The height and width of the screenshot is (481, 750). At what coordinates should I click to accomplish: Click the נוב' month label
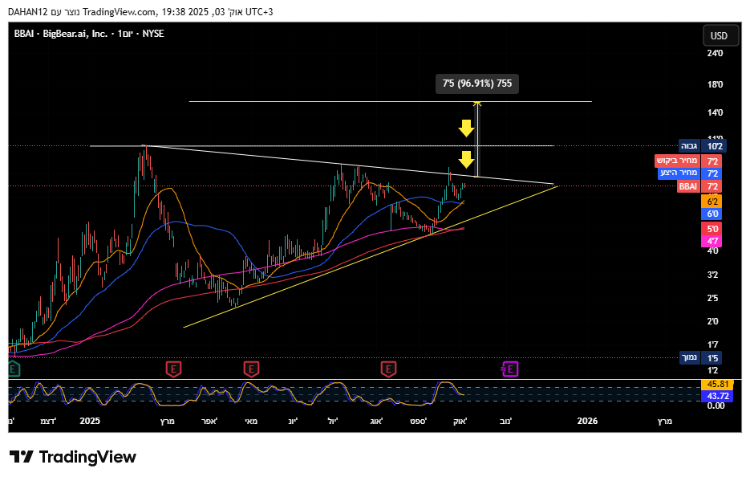505,421
